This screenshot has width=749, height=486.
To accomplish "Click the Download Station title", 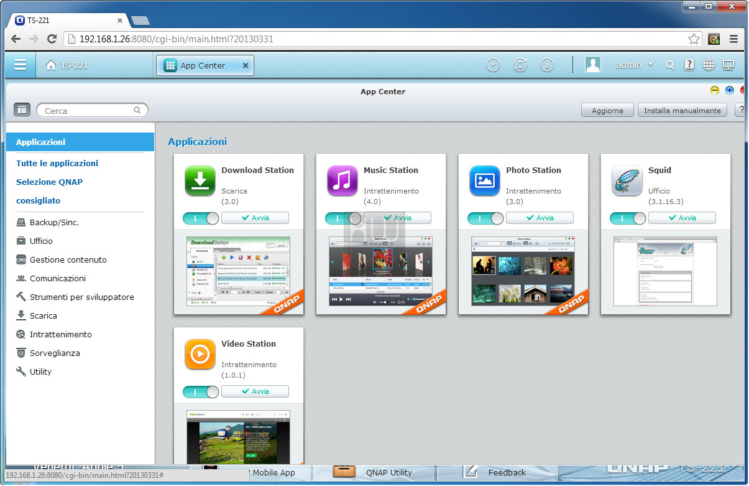I will click(x=257, y=170).
